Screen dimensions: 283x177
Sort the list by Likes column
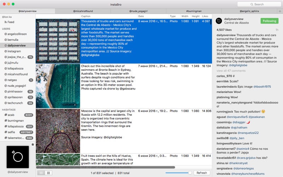[x=205, y=16]
